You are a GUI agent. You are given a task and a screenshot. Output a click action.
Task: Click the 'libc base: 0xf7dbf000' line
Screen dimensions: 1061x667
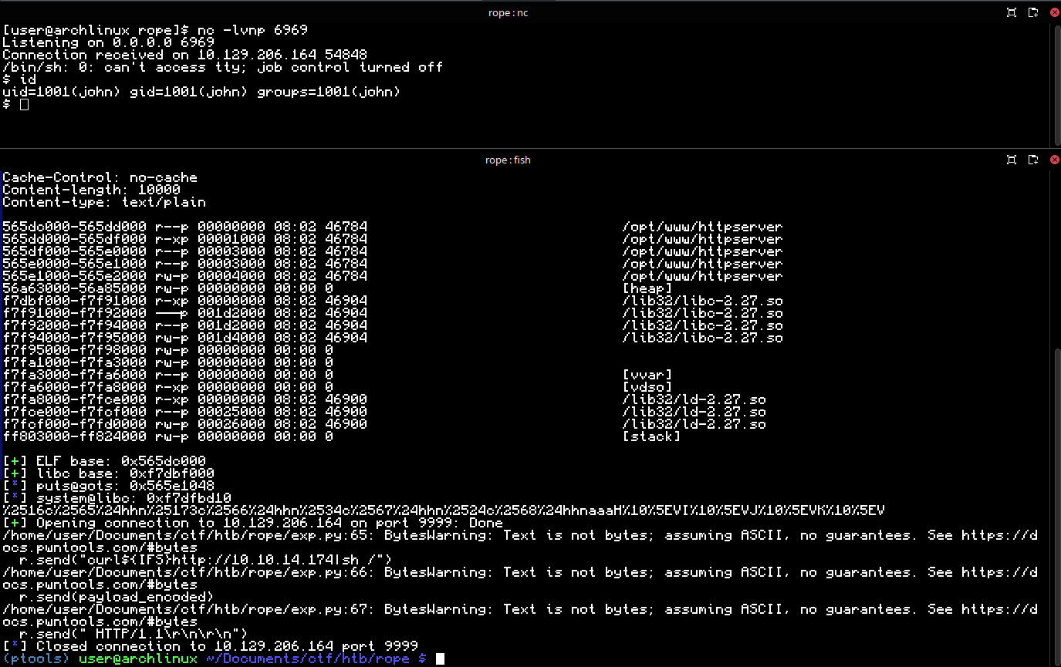(x=108, y=473)
